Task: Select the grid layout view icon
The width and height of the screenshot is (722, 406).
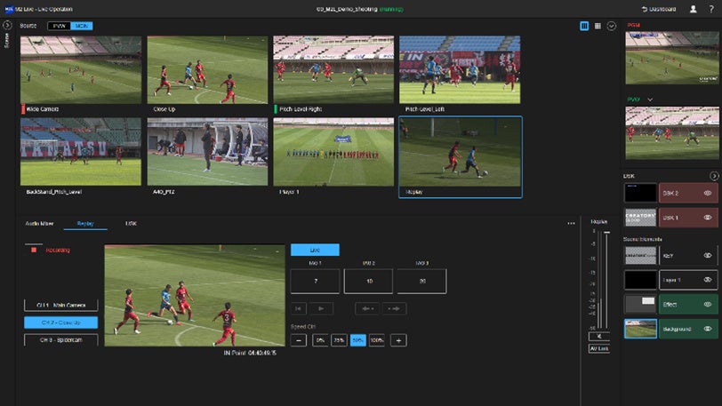Action: tap(598, 26)
